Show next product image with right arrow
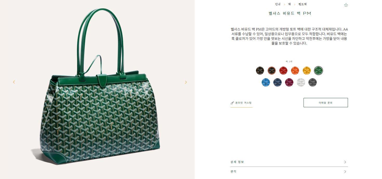This screenshot has height=179, width=382. [x=186, y=82]
